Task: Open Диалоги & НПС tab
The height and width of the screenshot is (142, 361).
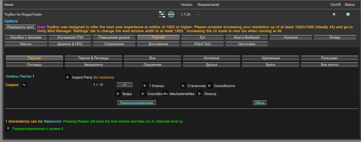Action: click(x=70, y=44)
